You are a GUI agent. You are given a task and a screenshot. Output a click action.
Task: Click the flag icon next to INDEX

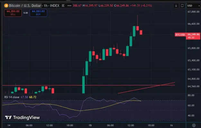[x=63, y=5]
